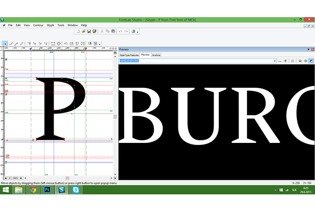Click the New font toolbar icon

click(x=77, y=32)
